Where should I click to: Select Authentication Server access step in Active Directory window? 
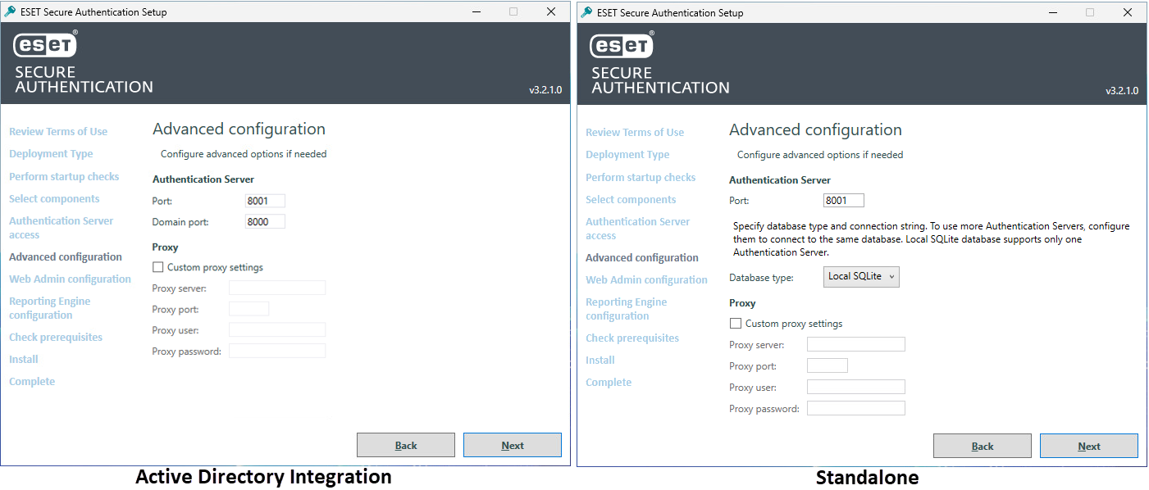point(62,228)
